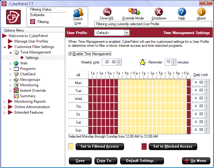This screenshot has width=214, height=168.
Task: Expand the Online Administration tree node
Action: point(5,107)
